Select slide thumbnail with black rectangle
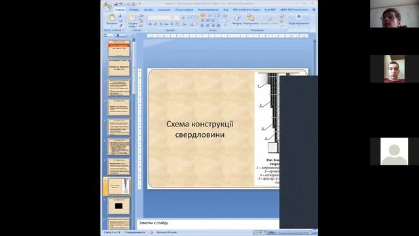This screenshot has width=419, height=236. (118, 206)
